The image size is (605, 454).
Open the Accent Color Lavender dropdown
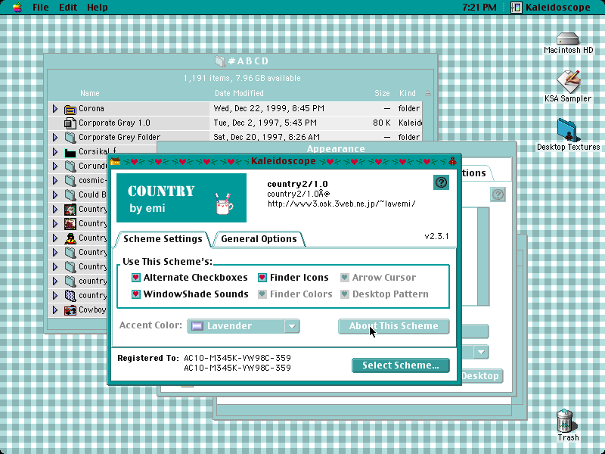click(x=244, y=326)
